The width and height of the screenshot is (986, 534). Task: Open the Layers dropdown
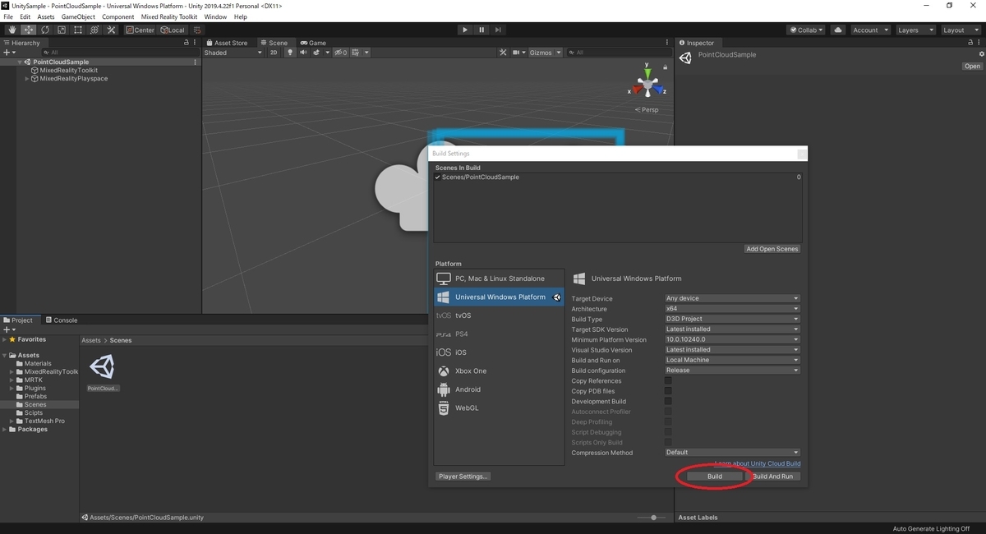click(915, 30)
